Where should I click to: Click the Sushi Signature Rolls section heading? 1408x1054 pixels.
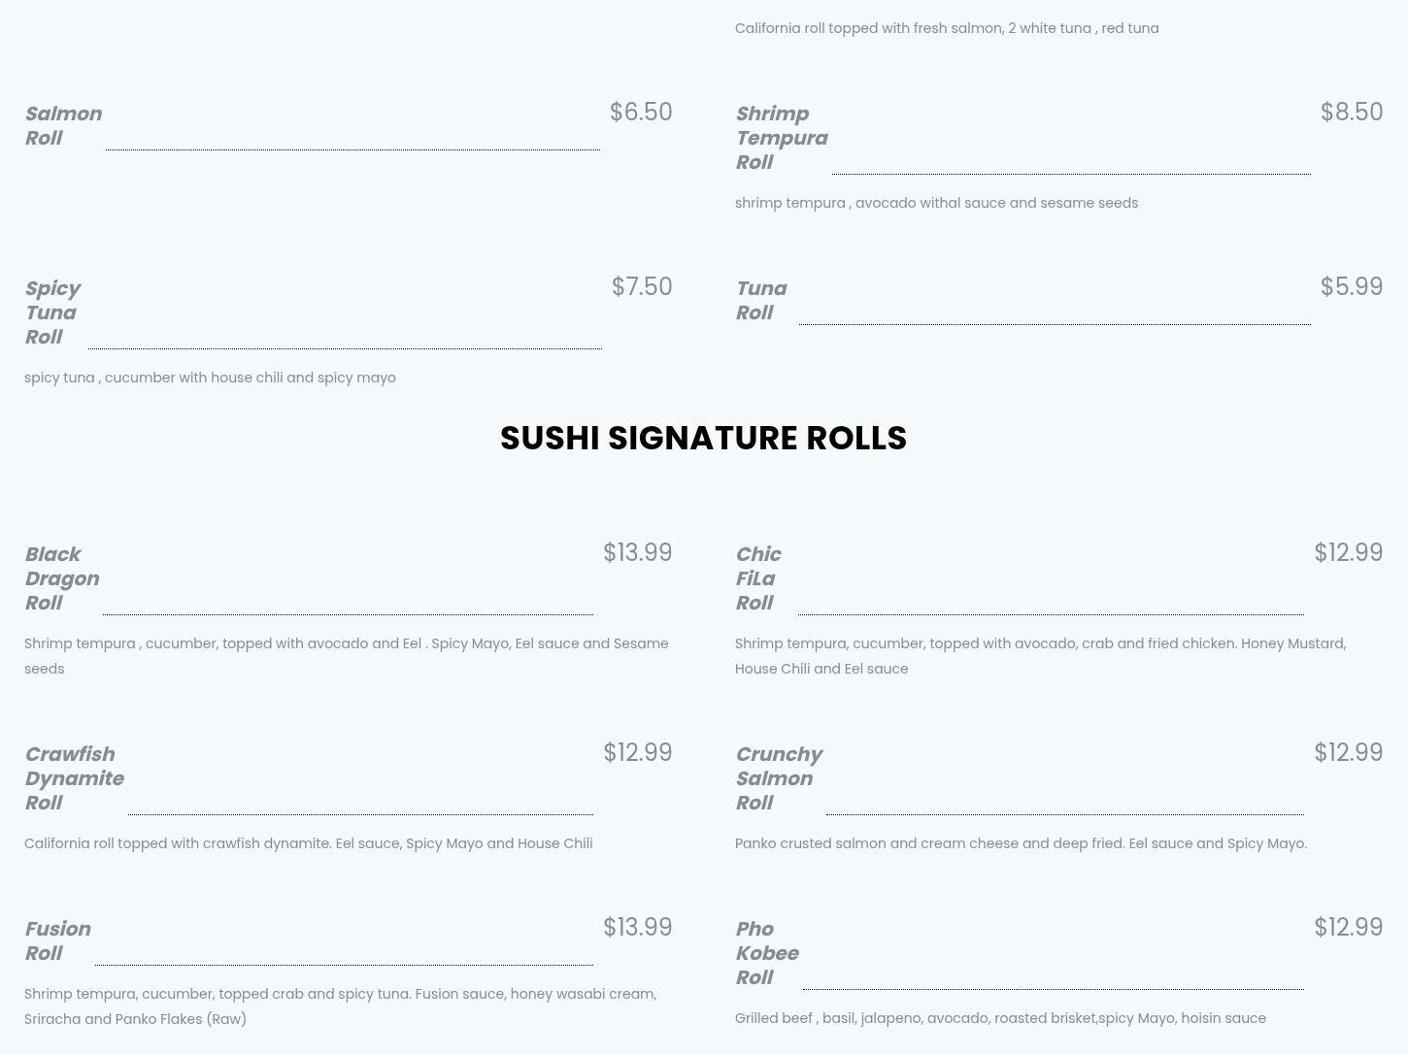pos(703,438)
